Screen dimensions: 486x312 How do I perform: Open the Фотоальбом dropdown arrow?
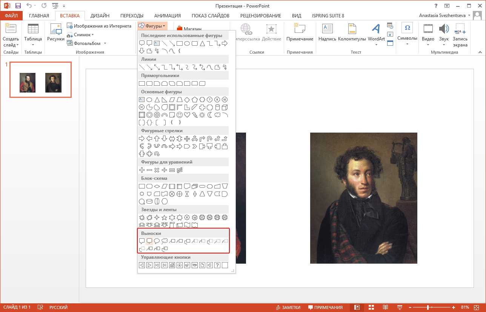(x=105, y=43)
